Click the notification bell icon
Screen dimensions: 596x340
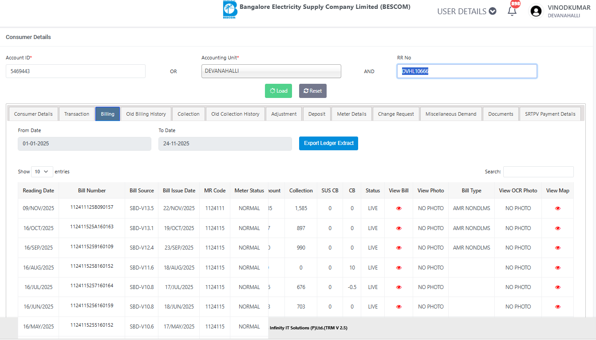(x=512, y=11)
